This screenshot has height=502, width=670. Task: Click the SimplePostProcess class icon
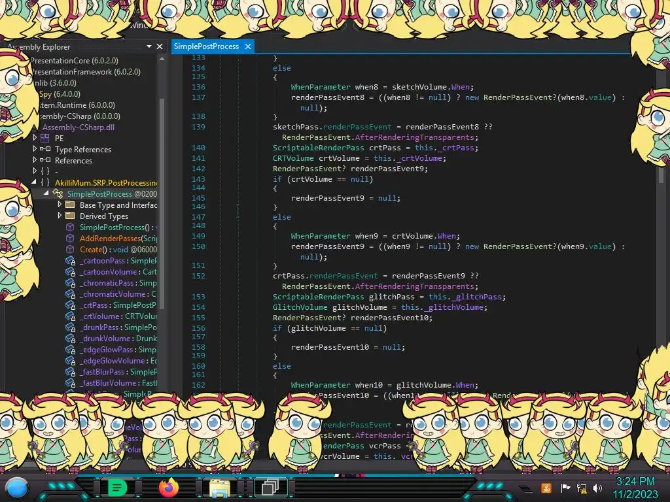pos(58,193)
